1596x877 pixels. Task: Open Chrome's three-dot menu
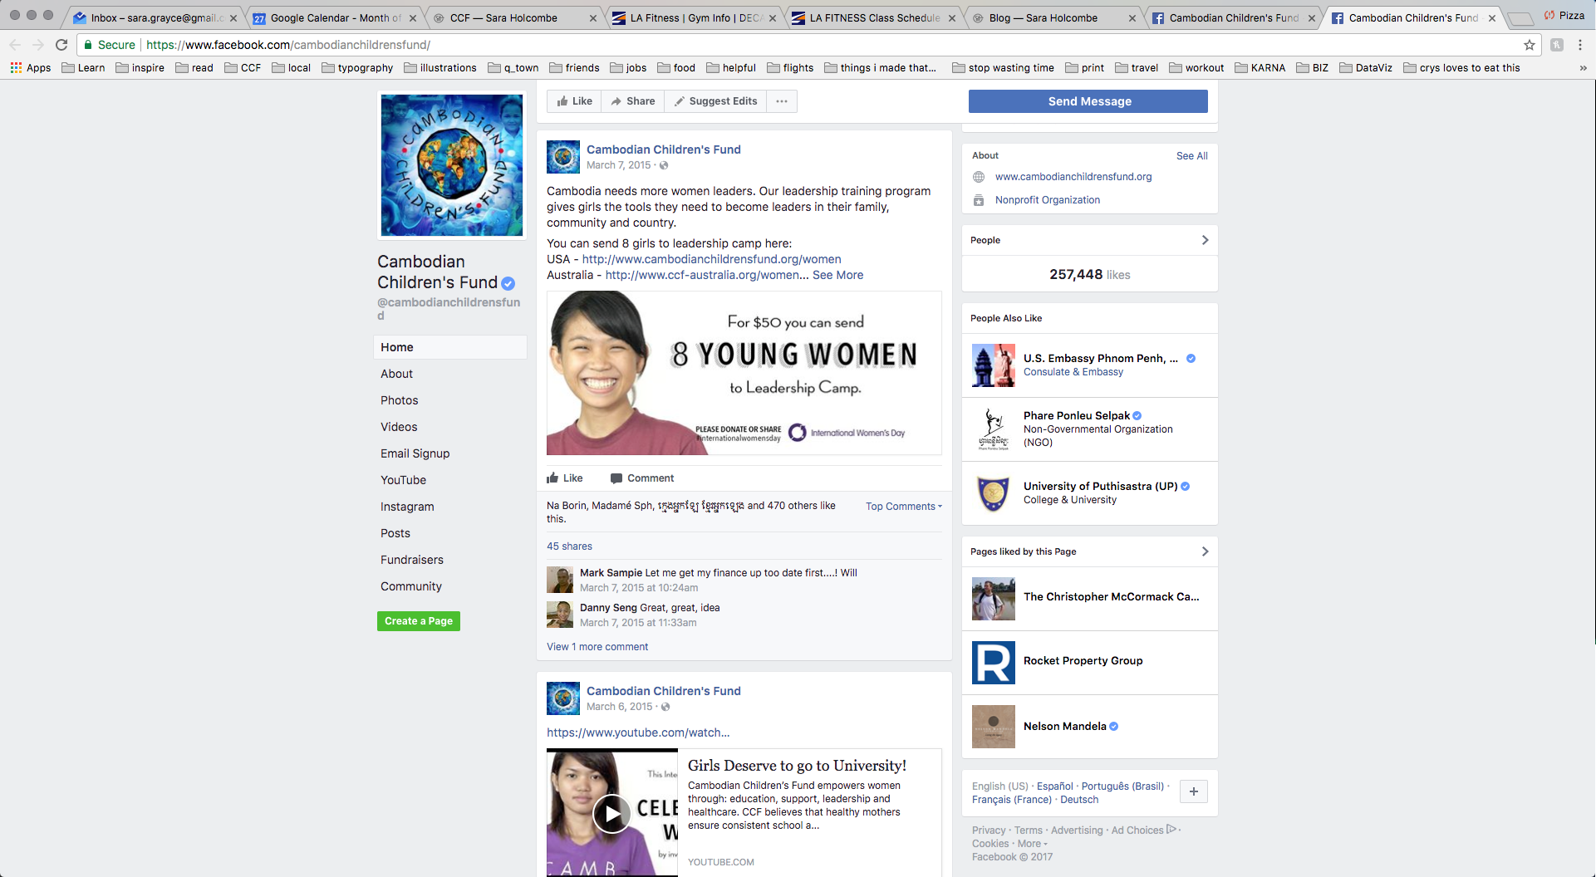pos(1581,45)
